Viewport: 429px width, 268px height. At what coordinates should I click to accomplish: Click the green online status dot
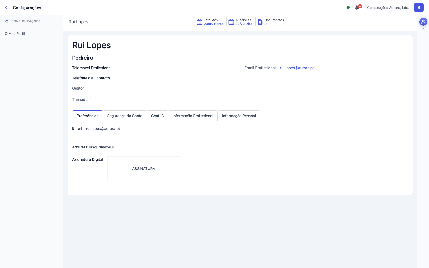point(348,8)
